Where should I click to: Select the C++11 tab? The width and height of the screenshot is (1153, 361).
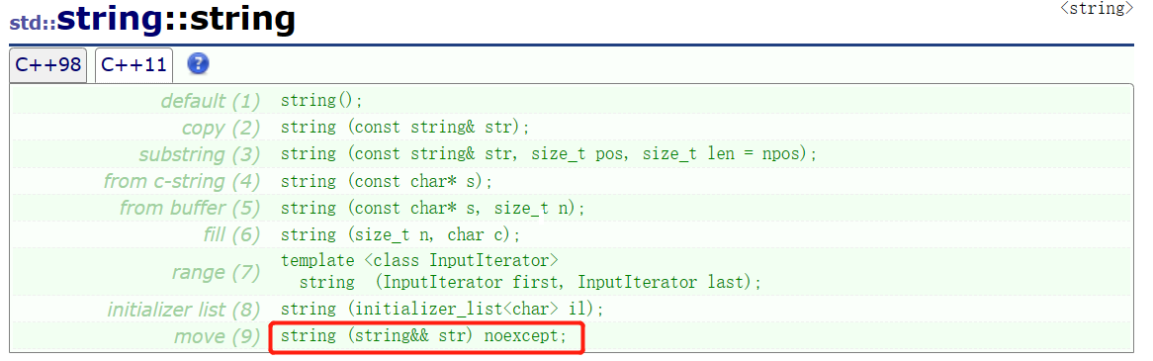[133, 64]
